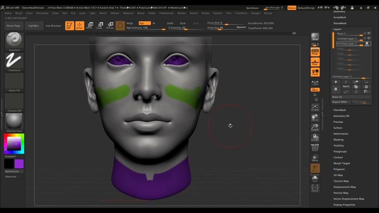Toggle the Floor grid
The height and width of the screenshot is (213, 379).
tap(315, 62)
